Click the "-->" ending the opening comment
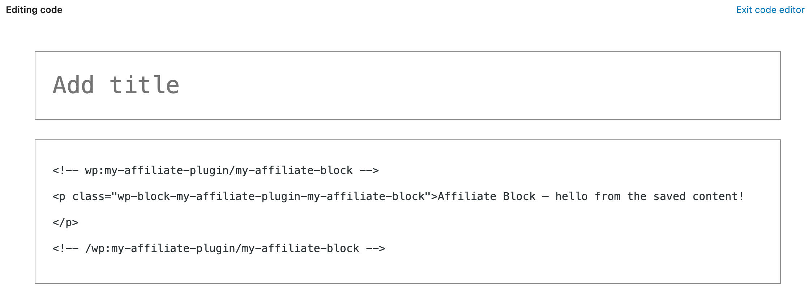This screenshot has width=812, height=299. click(x=369, y=170)
